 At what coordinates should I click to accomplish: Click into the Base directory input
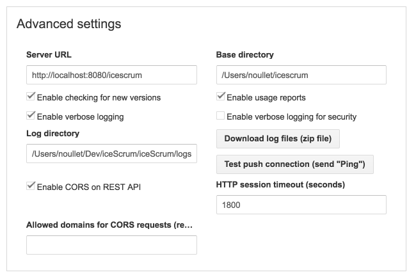pyautogui.click(x=301, y=75)
